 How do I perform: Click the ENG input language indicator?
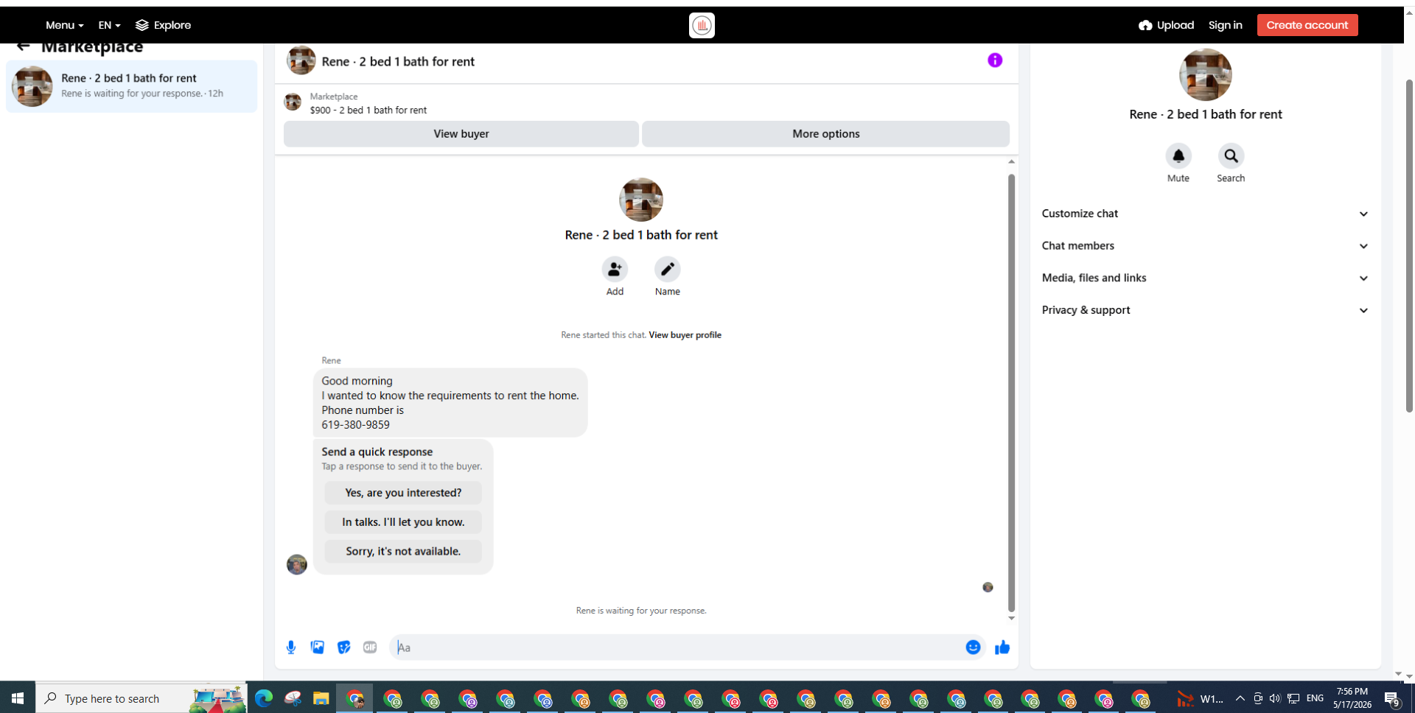coord(1315,698)
